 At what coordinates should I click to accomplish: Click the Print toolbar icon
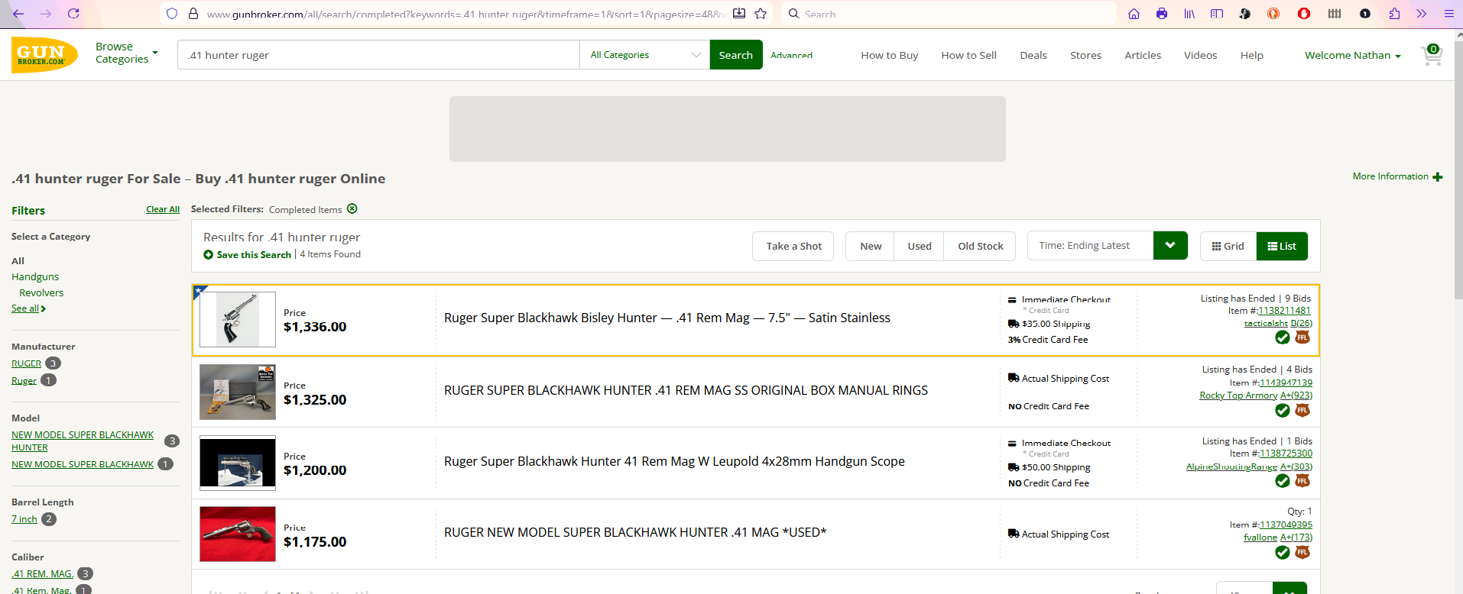[1162, 14]
